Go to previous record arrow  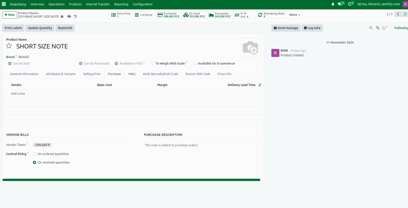pos(398,14)
